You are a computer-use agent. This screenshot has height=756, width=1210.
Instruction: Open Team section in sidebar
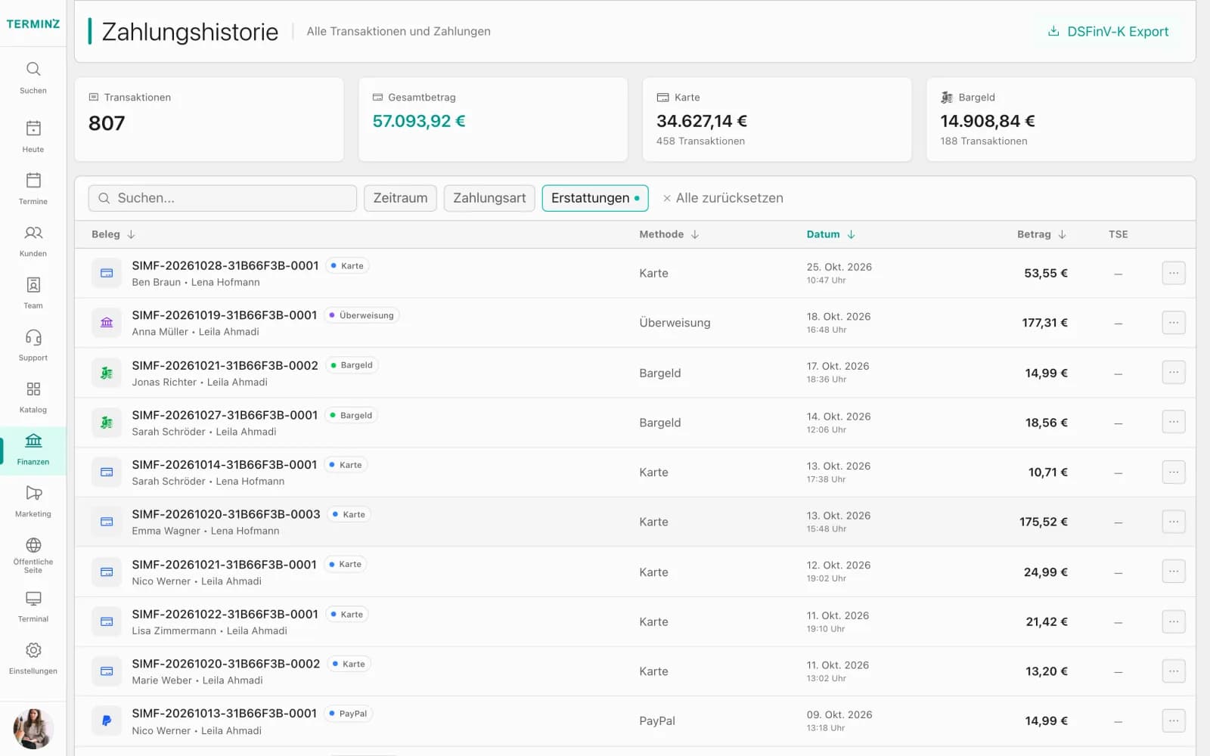point(33,293)
